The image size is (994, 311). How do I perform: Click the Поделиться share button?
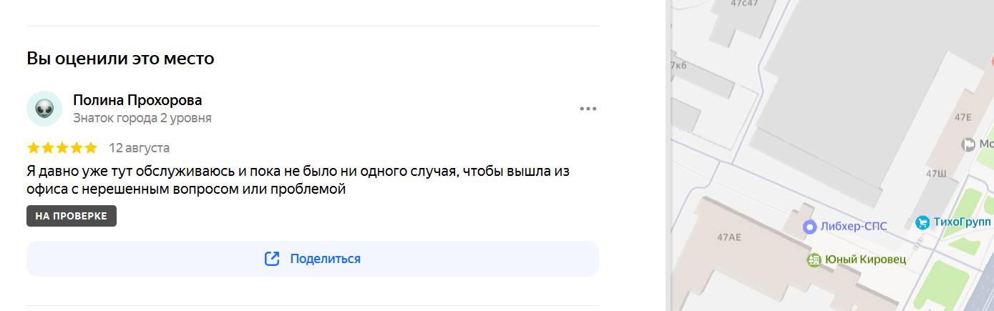[313, 259]
